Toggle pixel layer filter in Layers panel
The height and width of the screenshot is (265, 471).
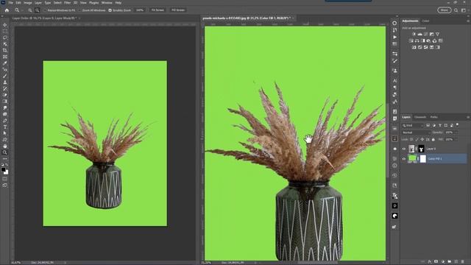pyautogui.click(x=428, y=125)
